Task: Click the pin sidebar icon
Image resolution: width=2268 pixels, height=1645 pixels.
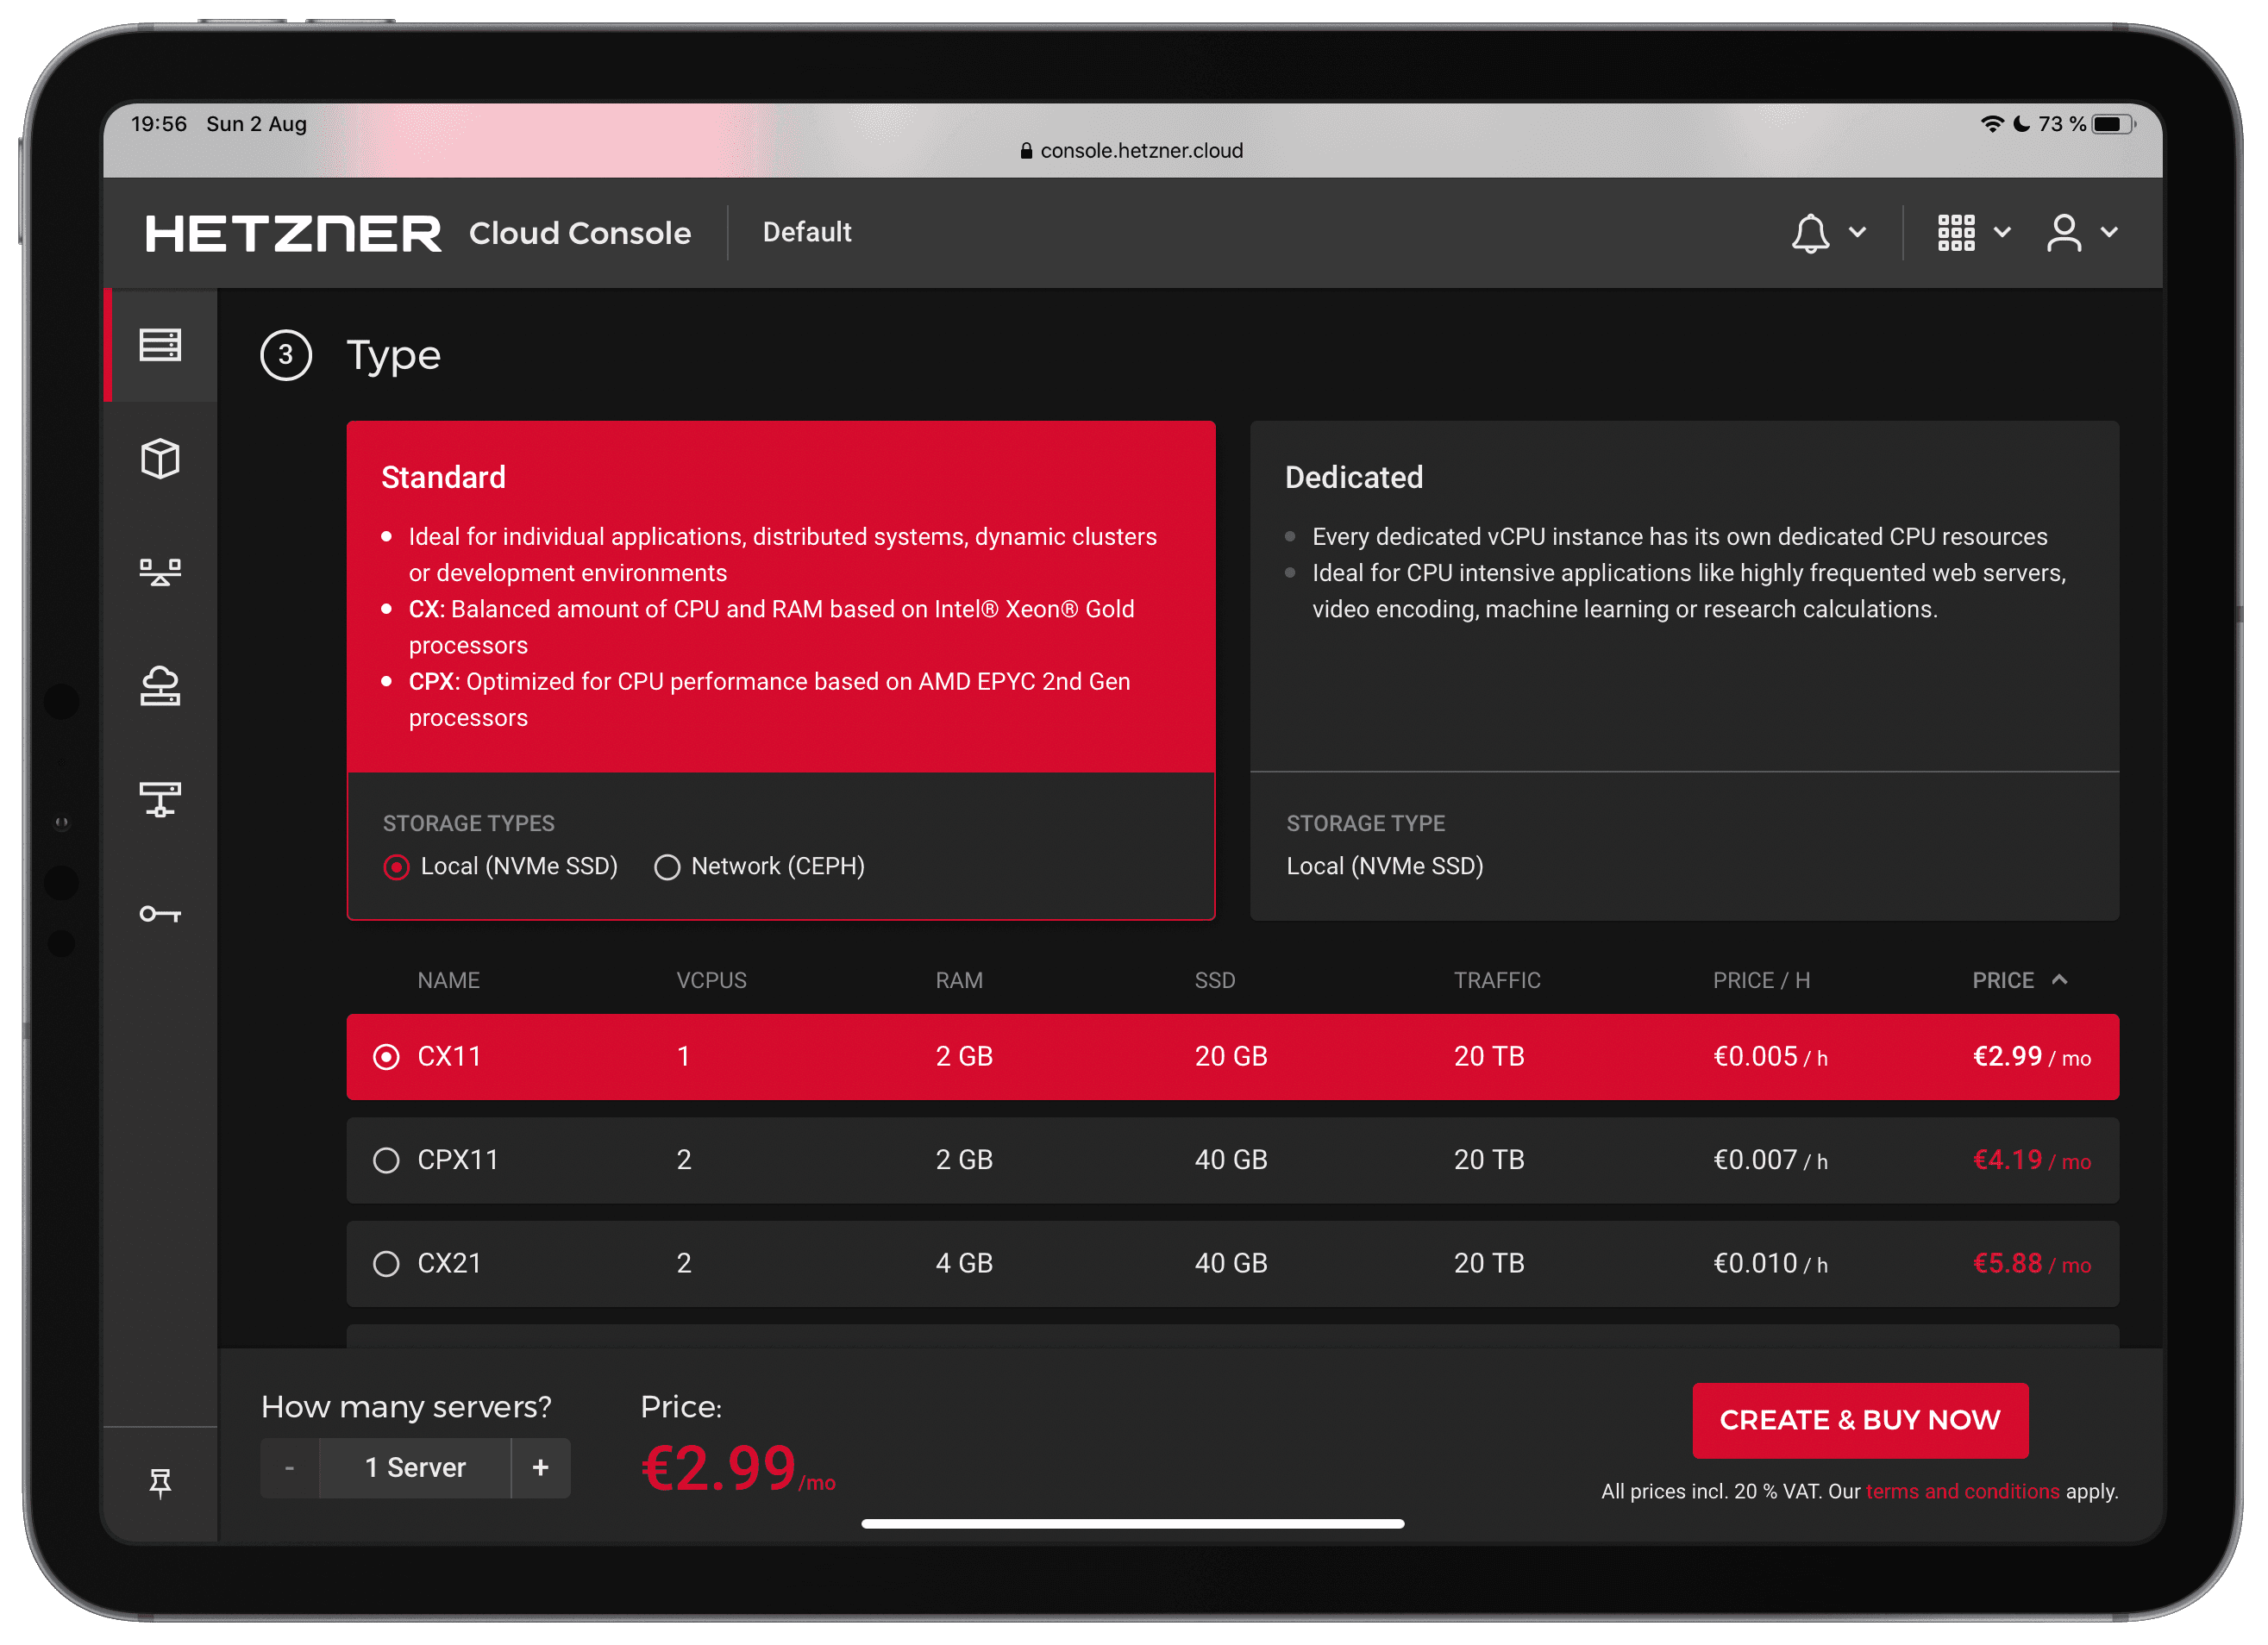Action: [160, 1483]
